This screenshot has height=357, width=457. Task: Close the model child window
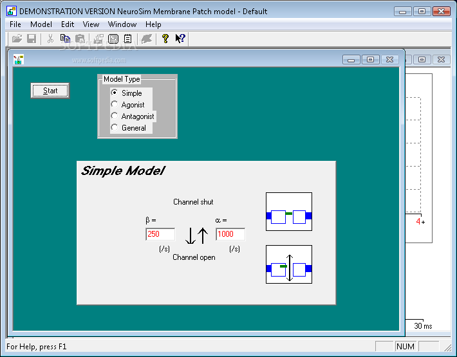coord(389,60)
